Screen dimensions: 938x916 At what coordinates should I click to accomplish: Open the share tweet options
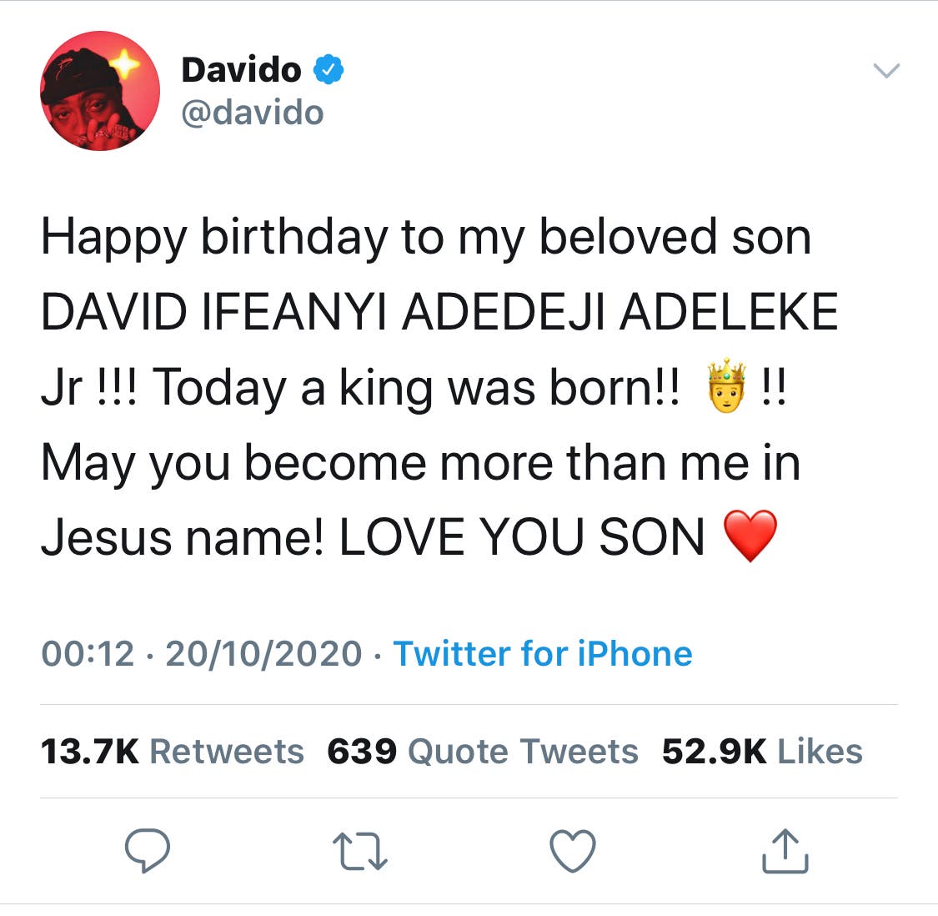point(785,850)
